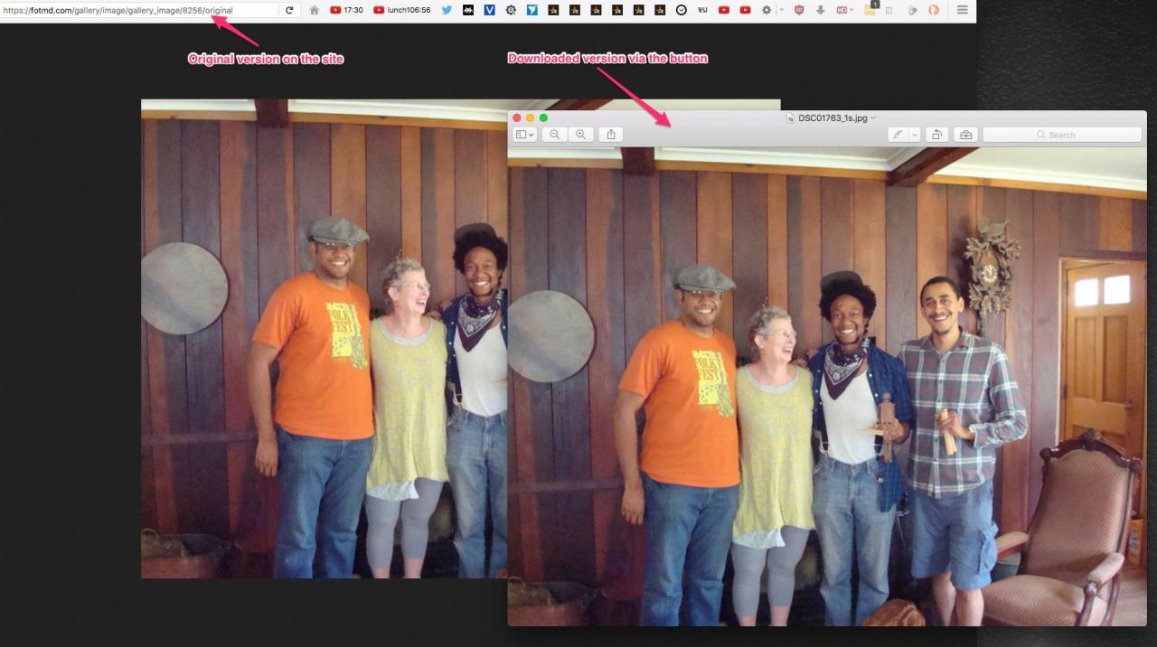1157x647 pixels.
Task: Click the Preview Search field
Action: [1062, 135]
